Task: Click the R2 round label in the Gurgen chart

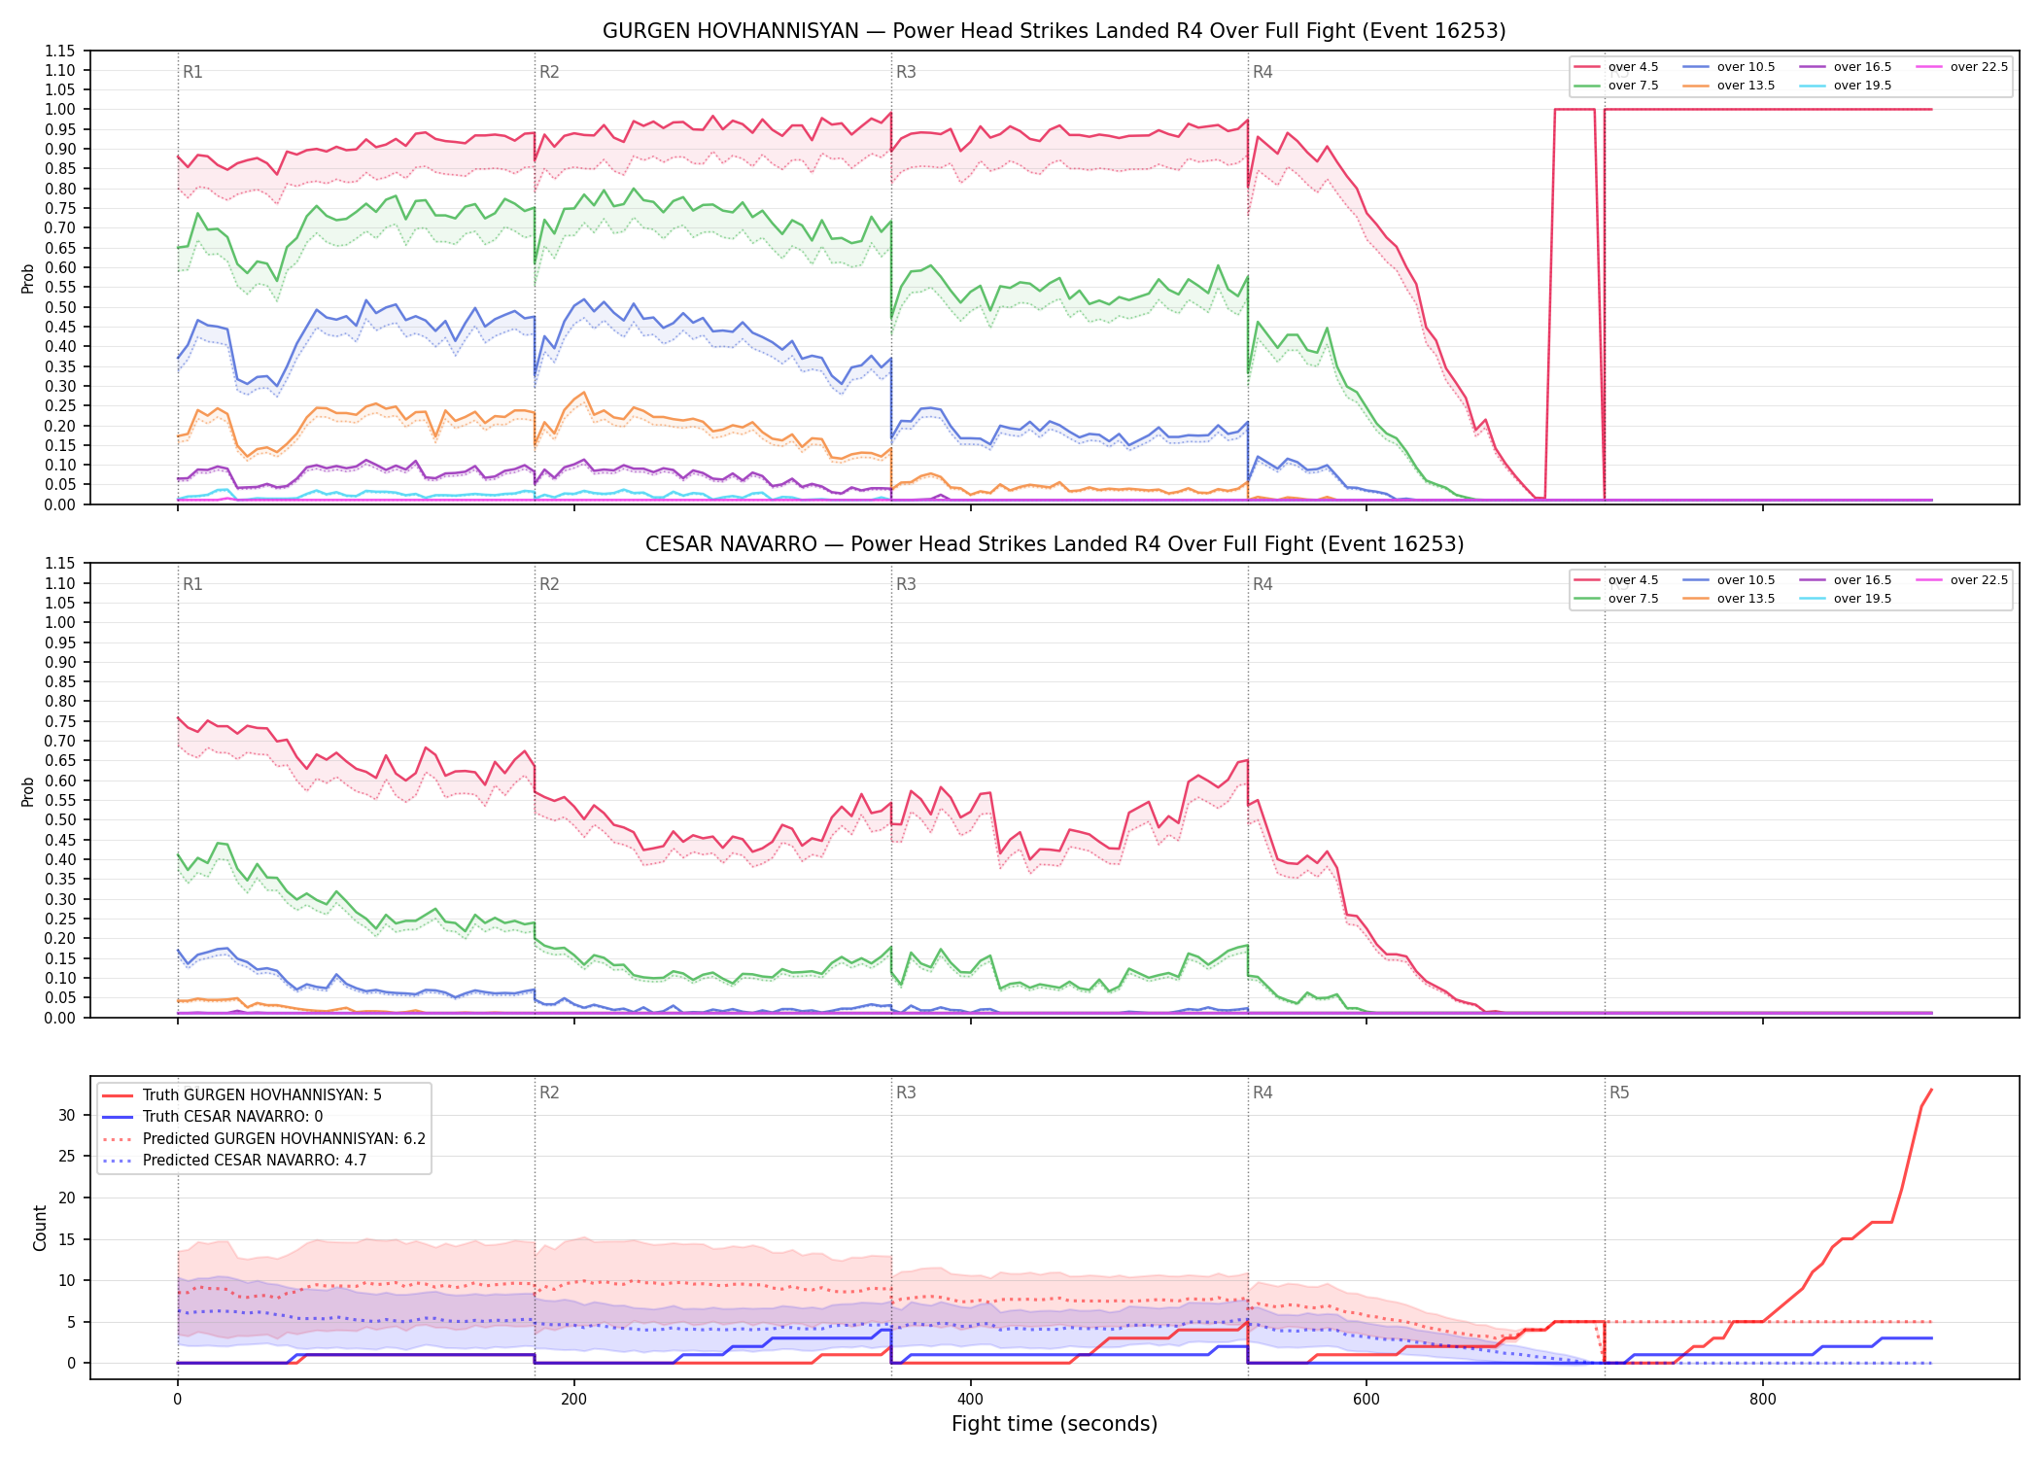Action: pyautogui.click(x=549, y=72)
